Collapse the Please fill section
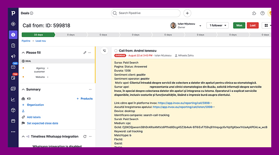Screen dimensions: 279x155 [x=23, y=52]
